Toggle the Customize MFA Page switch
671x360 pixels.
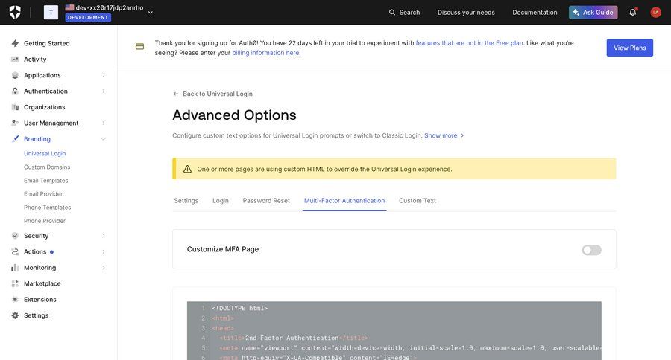(592, 250)
